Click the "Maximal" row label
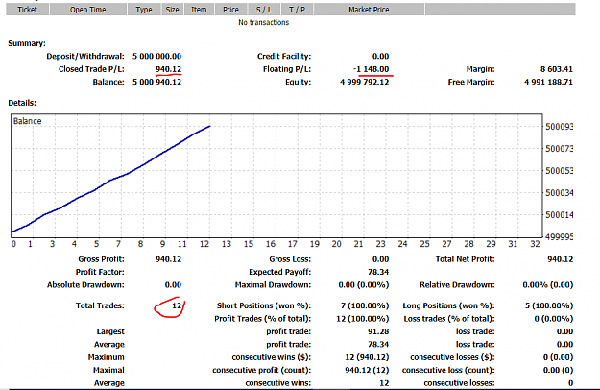600x390 pixels. [x=108, y=370]
